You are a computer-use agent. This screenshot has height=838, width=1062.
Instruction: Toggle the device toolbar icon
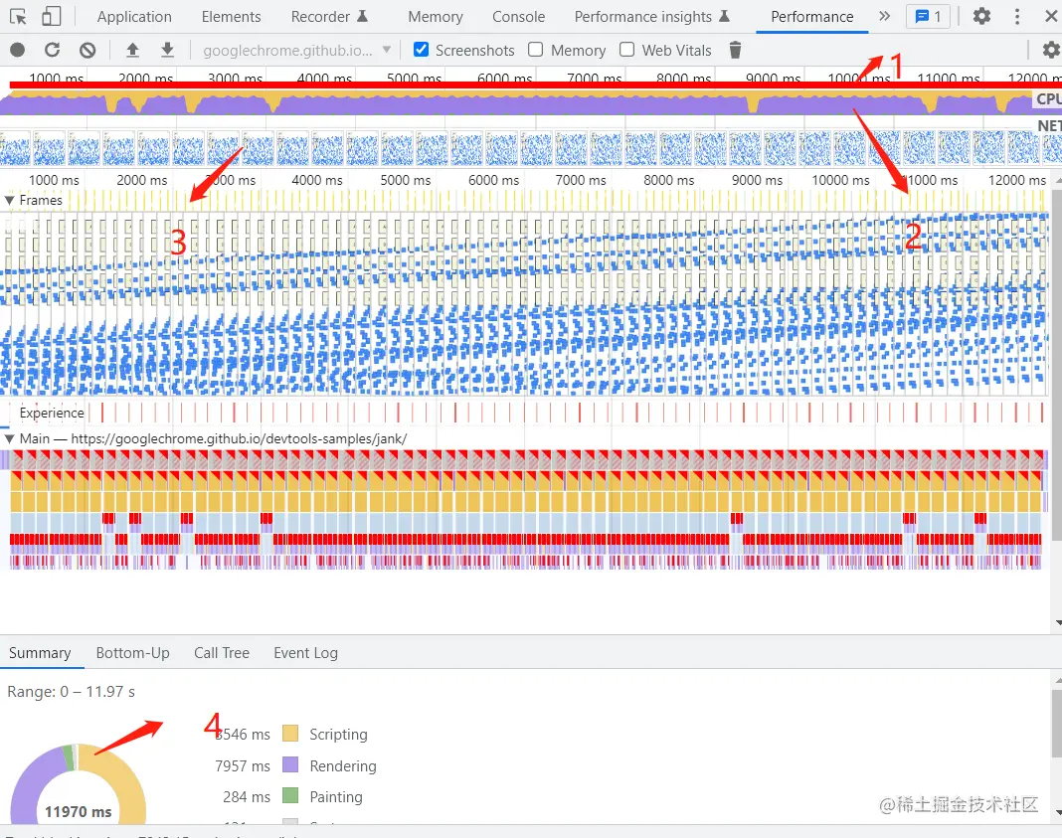(52, 16)
